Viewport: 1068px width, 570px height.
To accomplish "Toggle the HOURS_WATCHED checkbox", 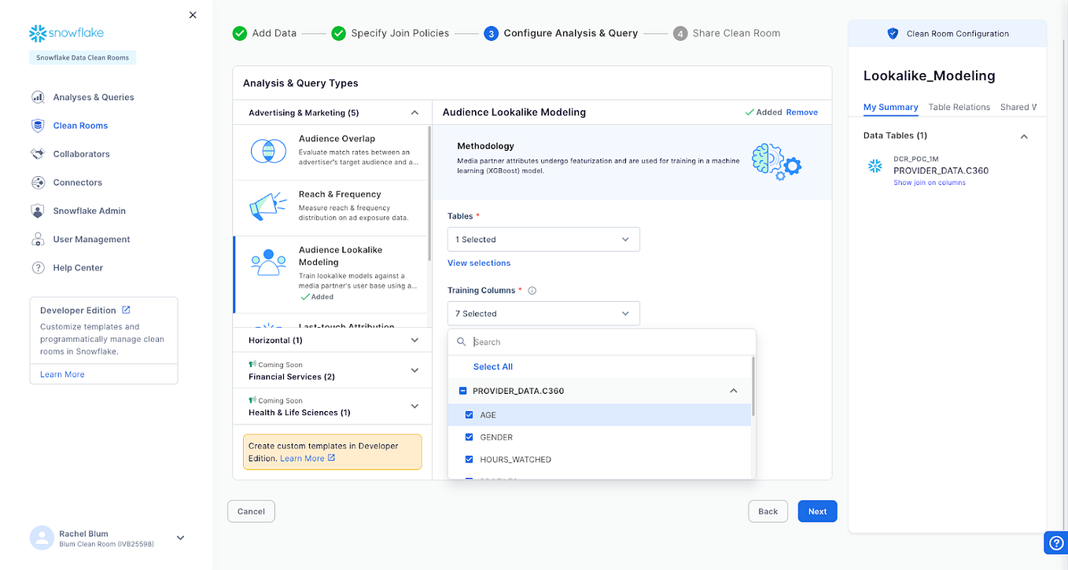I will pos(470,459).
